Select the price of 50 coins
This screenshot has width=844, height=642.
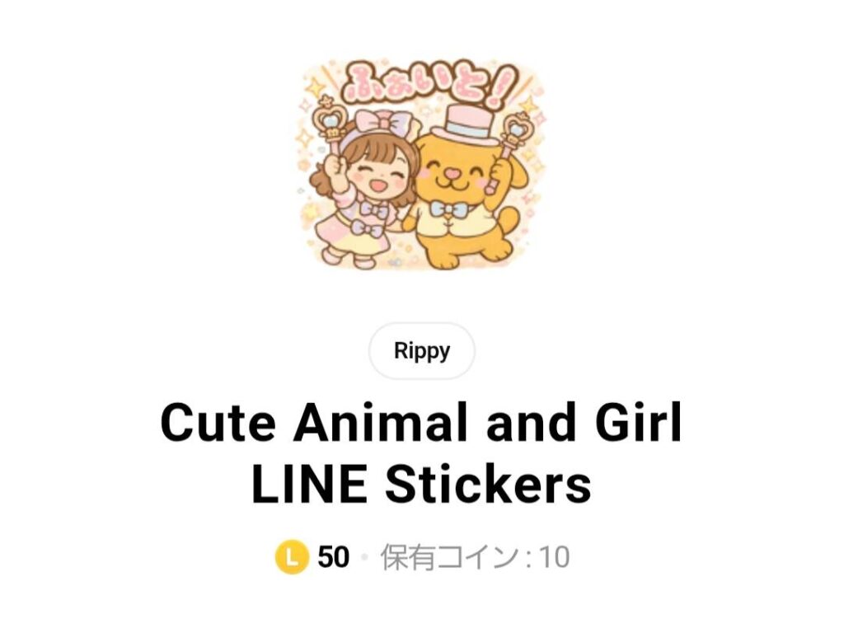pos(333,557)
